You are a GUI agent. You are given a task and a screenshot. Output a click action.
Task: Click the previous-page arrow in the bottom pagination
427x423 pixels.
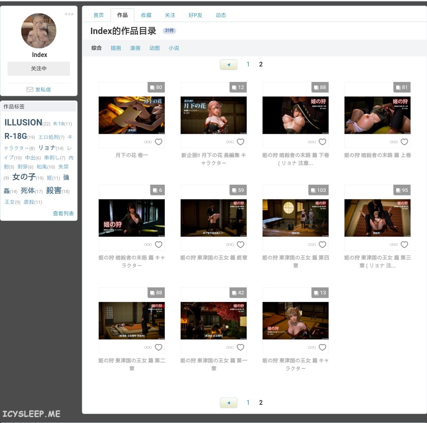click(229, 403)
